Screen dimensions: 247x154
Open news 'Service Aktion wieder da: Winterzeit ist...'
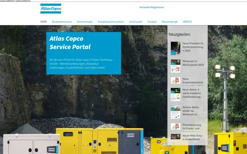pos(191,111)
